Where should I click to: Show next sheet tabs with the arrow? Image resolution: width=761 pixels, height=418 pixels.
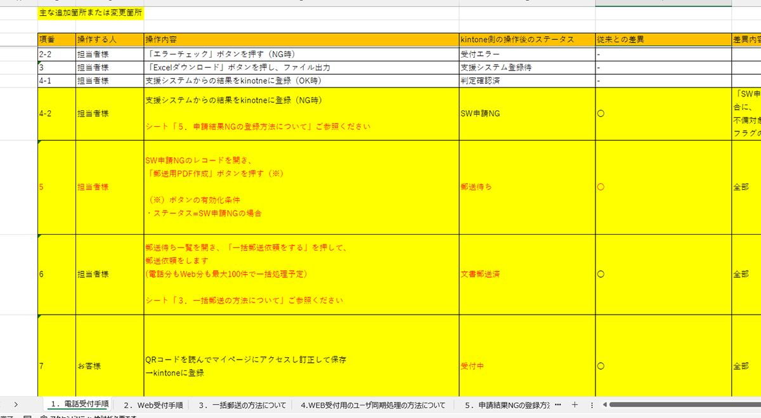click(x=16, y=404)
